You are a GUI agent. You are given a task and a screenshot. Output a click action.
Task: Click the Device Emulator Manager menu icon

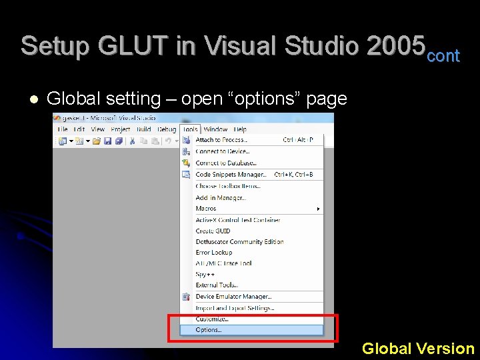point(186,297)
